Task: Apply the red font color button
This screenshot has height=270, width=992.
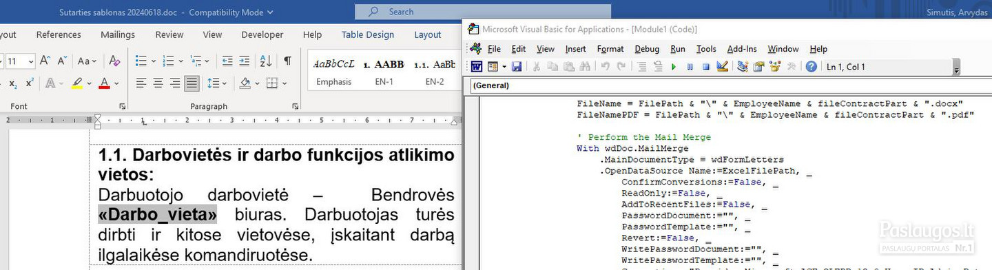Action: click(104, 83)
